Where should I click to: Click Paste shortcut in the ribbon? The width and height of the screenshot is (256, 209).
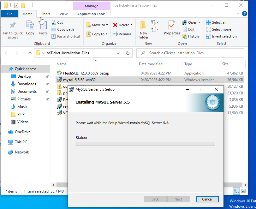click(66, 36)
